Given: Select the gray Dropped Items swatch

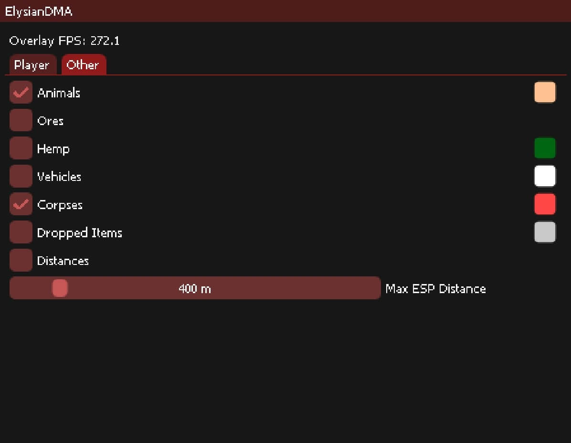Looking at the screenshot, I should point(545,232).
